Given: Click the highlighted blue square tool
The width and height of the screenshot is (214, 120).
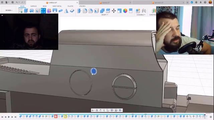Looking at the screenshot, I should (x=43, y=11).
